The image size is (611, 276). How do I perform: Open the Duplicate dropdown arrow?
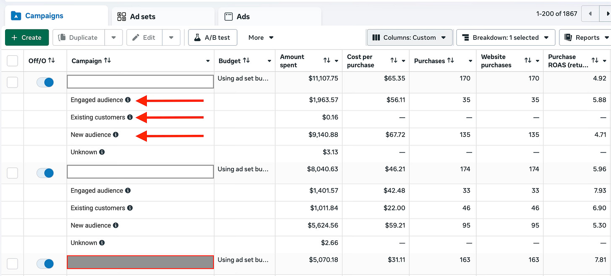(x=114, y=37)
